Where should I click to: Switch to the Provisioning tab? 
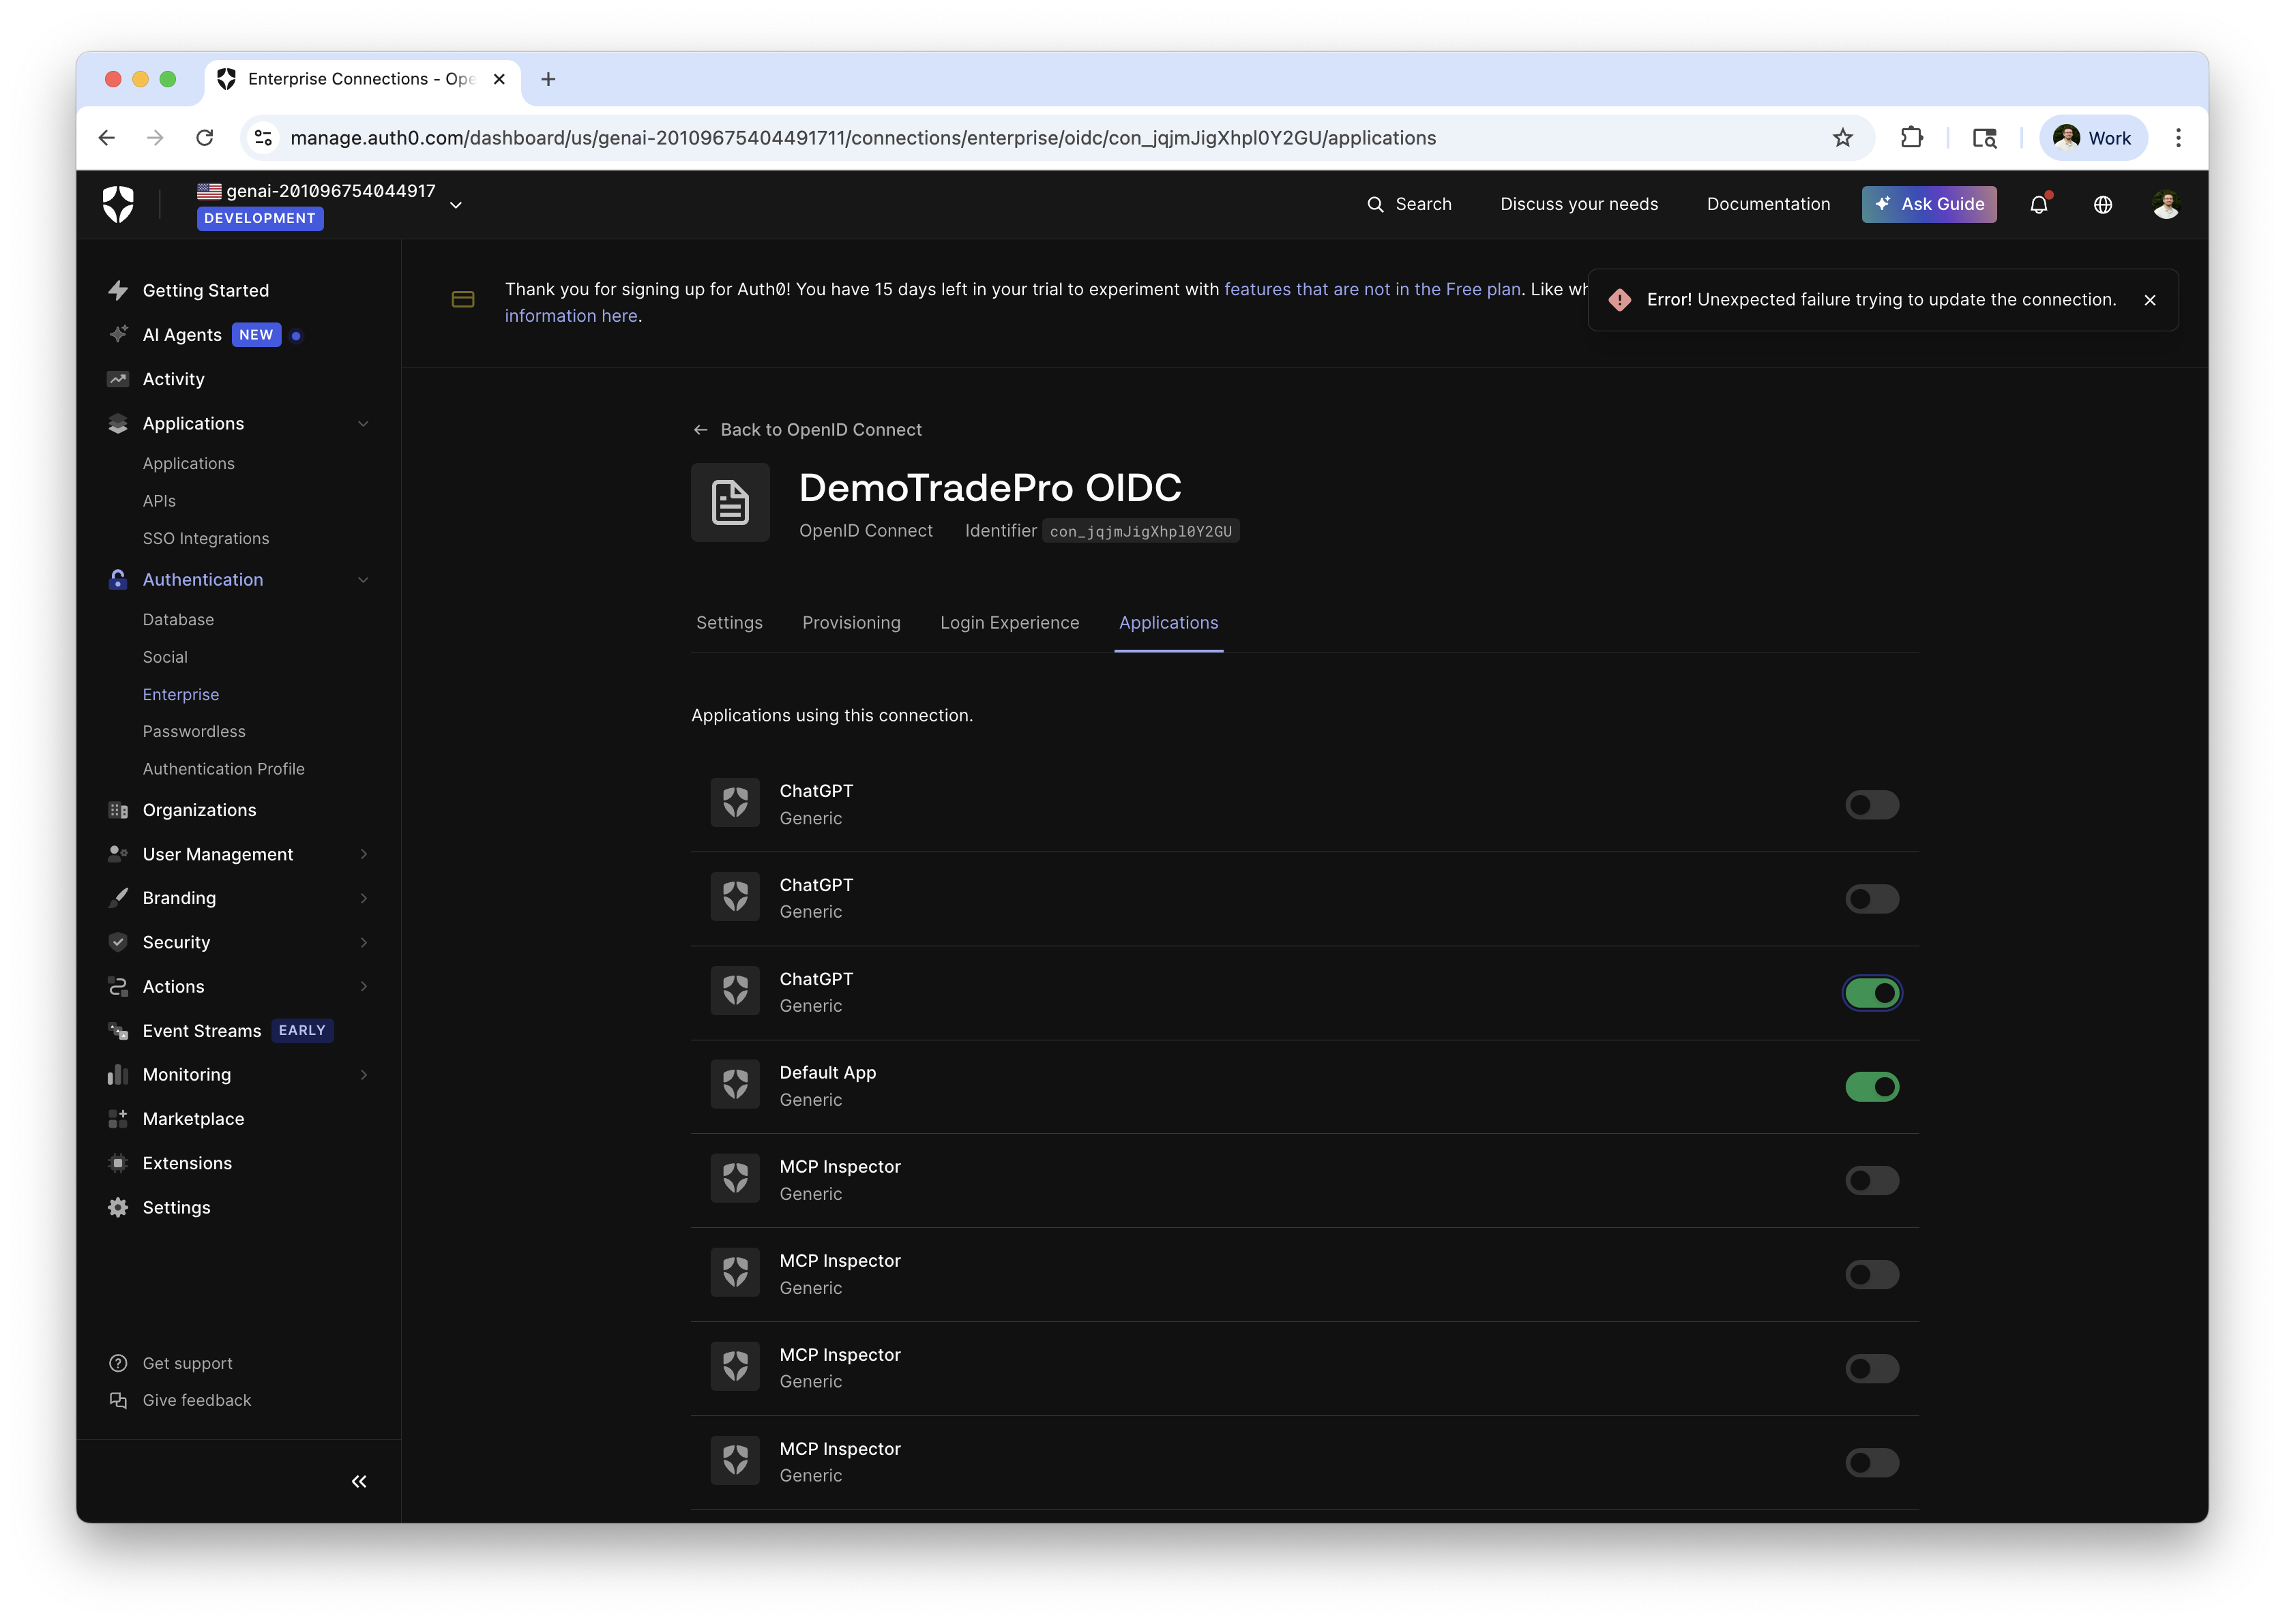pyautogui.click(x=851, y=622)
